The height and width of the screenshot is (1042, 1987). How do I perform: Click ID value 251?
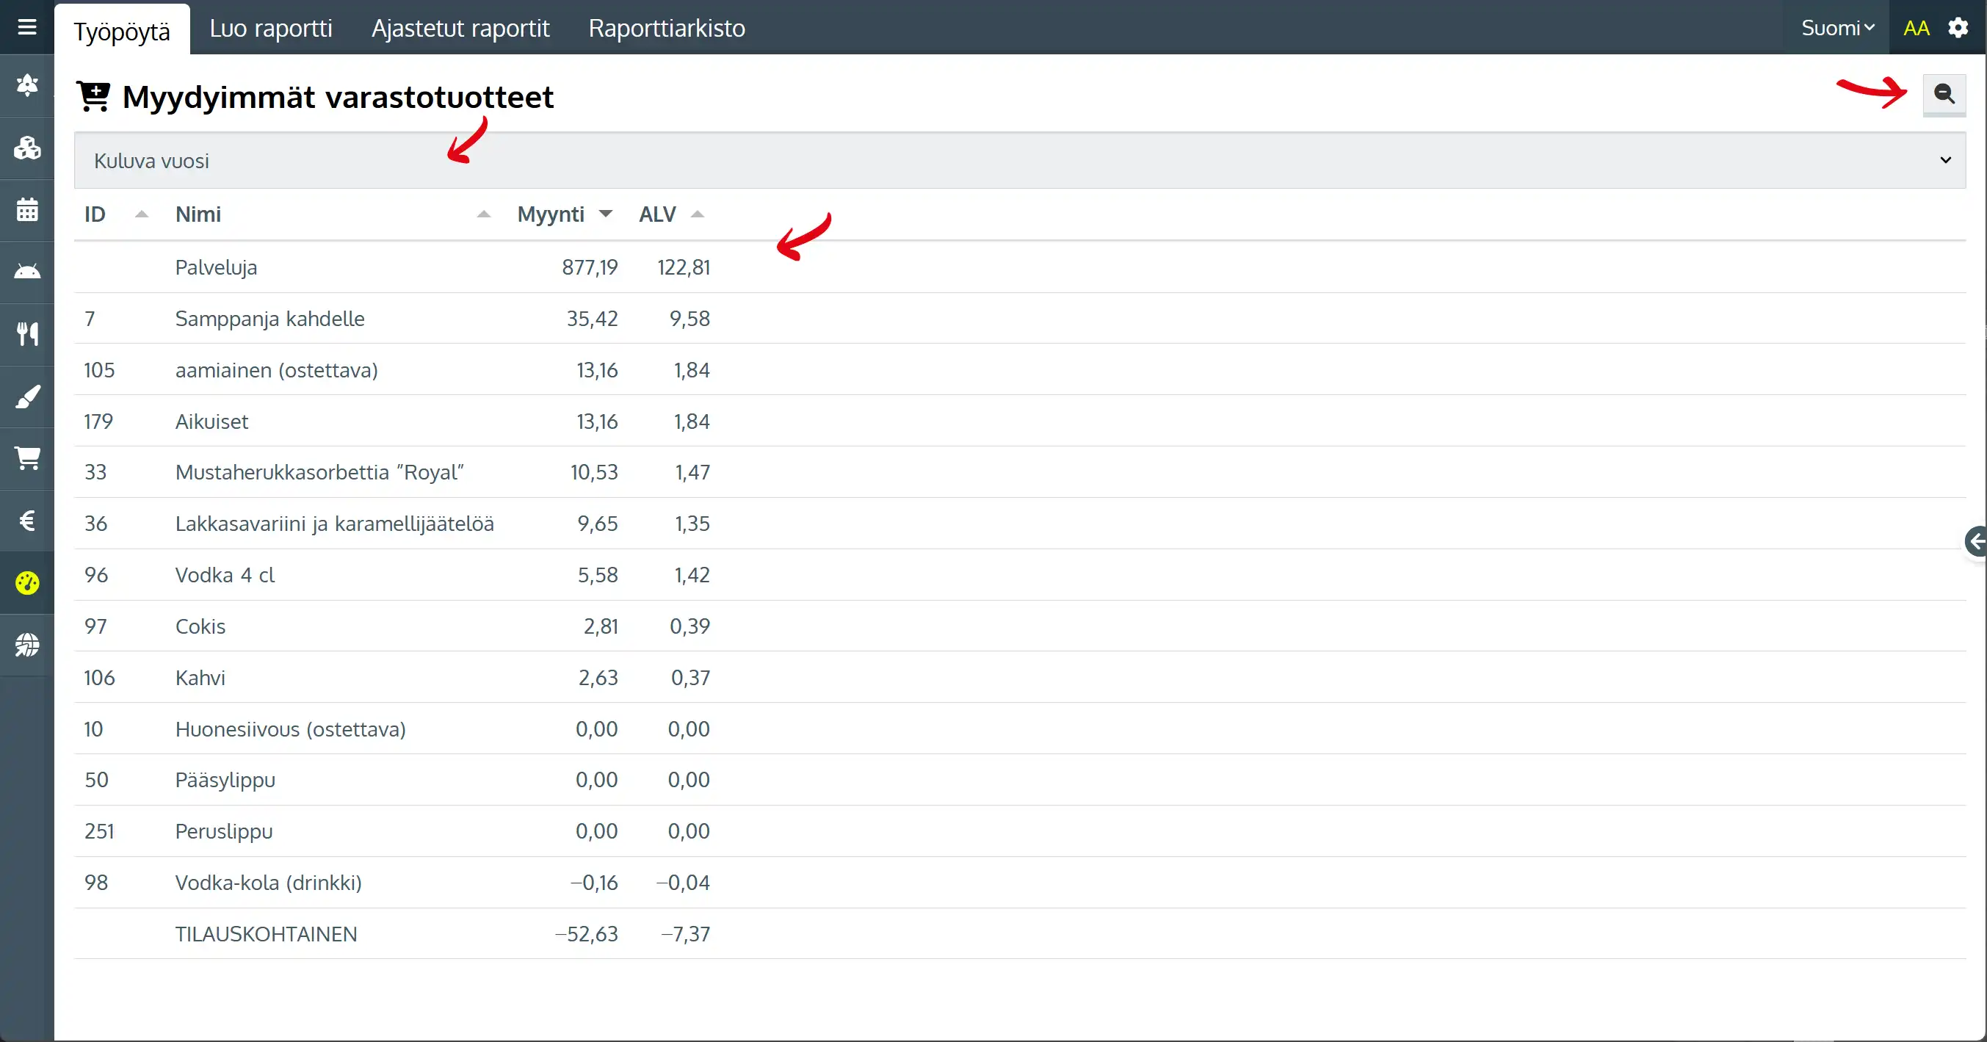[98, 831]
